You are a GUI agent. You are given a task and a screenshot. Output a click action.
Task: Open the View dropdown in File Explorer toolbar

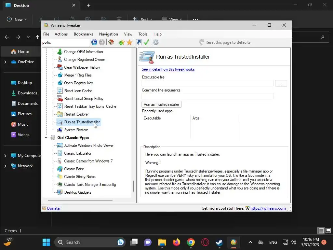pos(172,19)
